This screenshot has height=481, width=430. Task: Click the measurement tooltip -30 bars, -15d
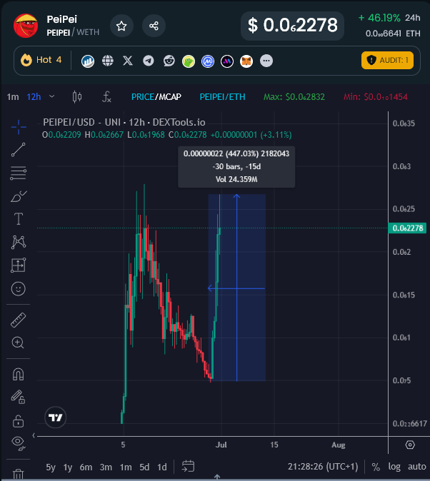(236, 166)
